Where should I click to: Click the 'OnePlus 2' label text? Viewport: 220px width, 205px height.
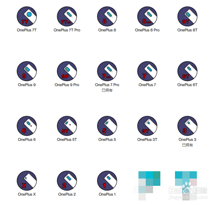pyautogui.click(x=67, y=194)
